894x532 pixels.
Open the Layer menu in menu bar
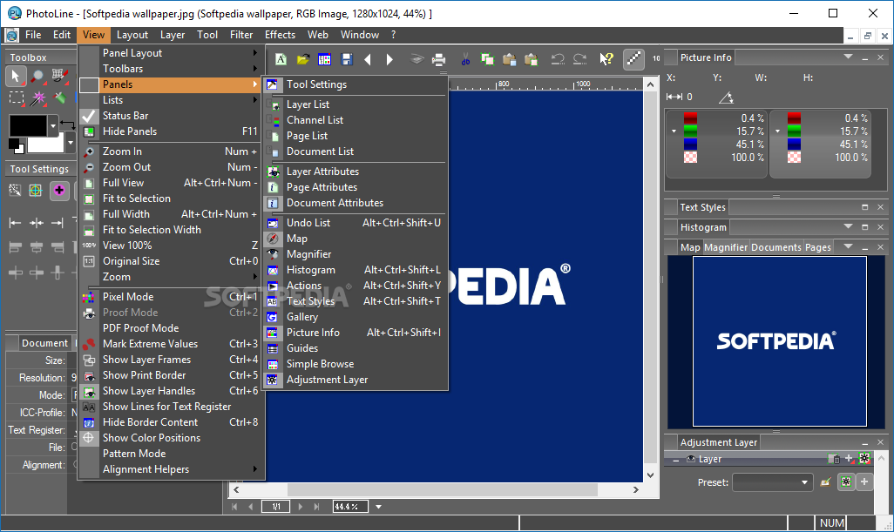173,35
